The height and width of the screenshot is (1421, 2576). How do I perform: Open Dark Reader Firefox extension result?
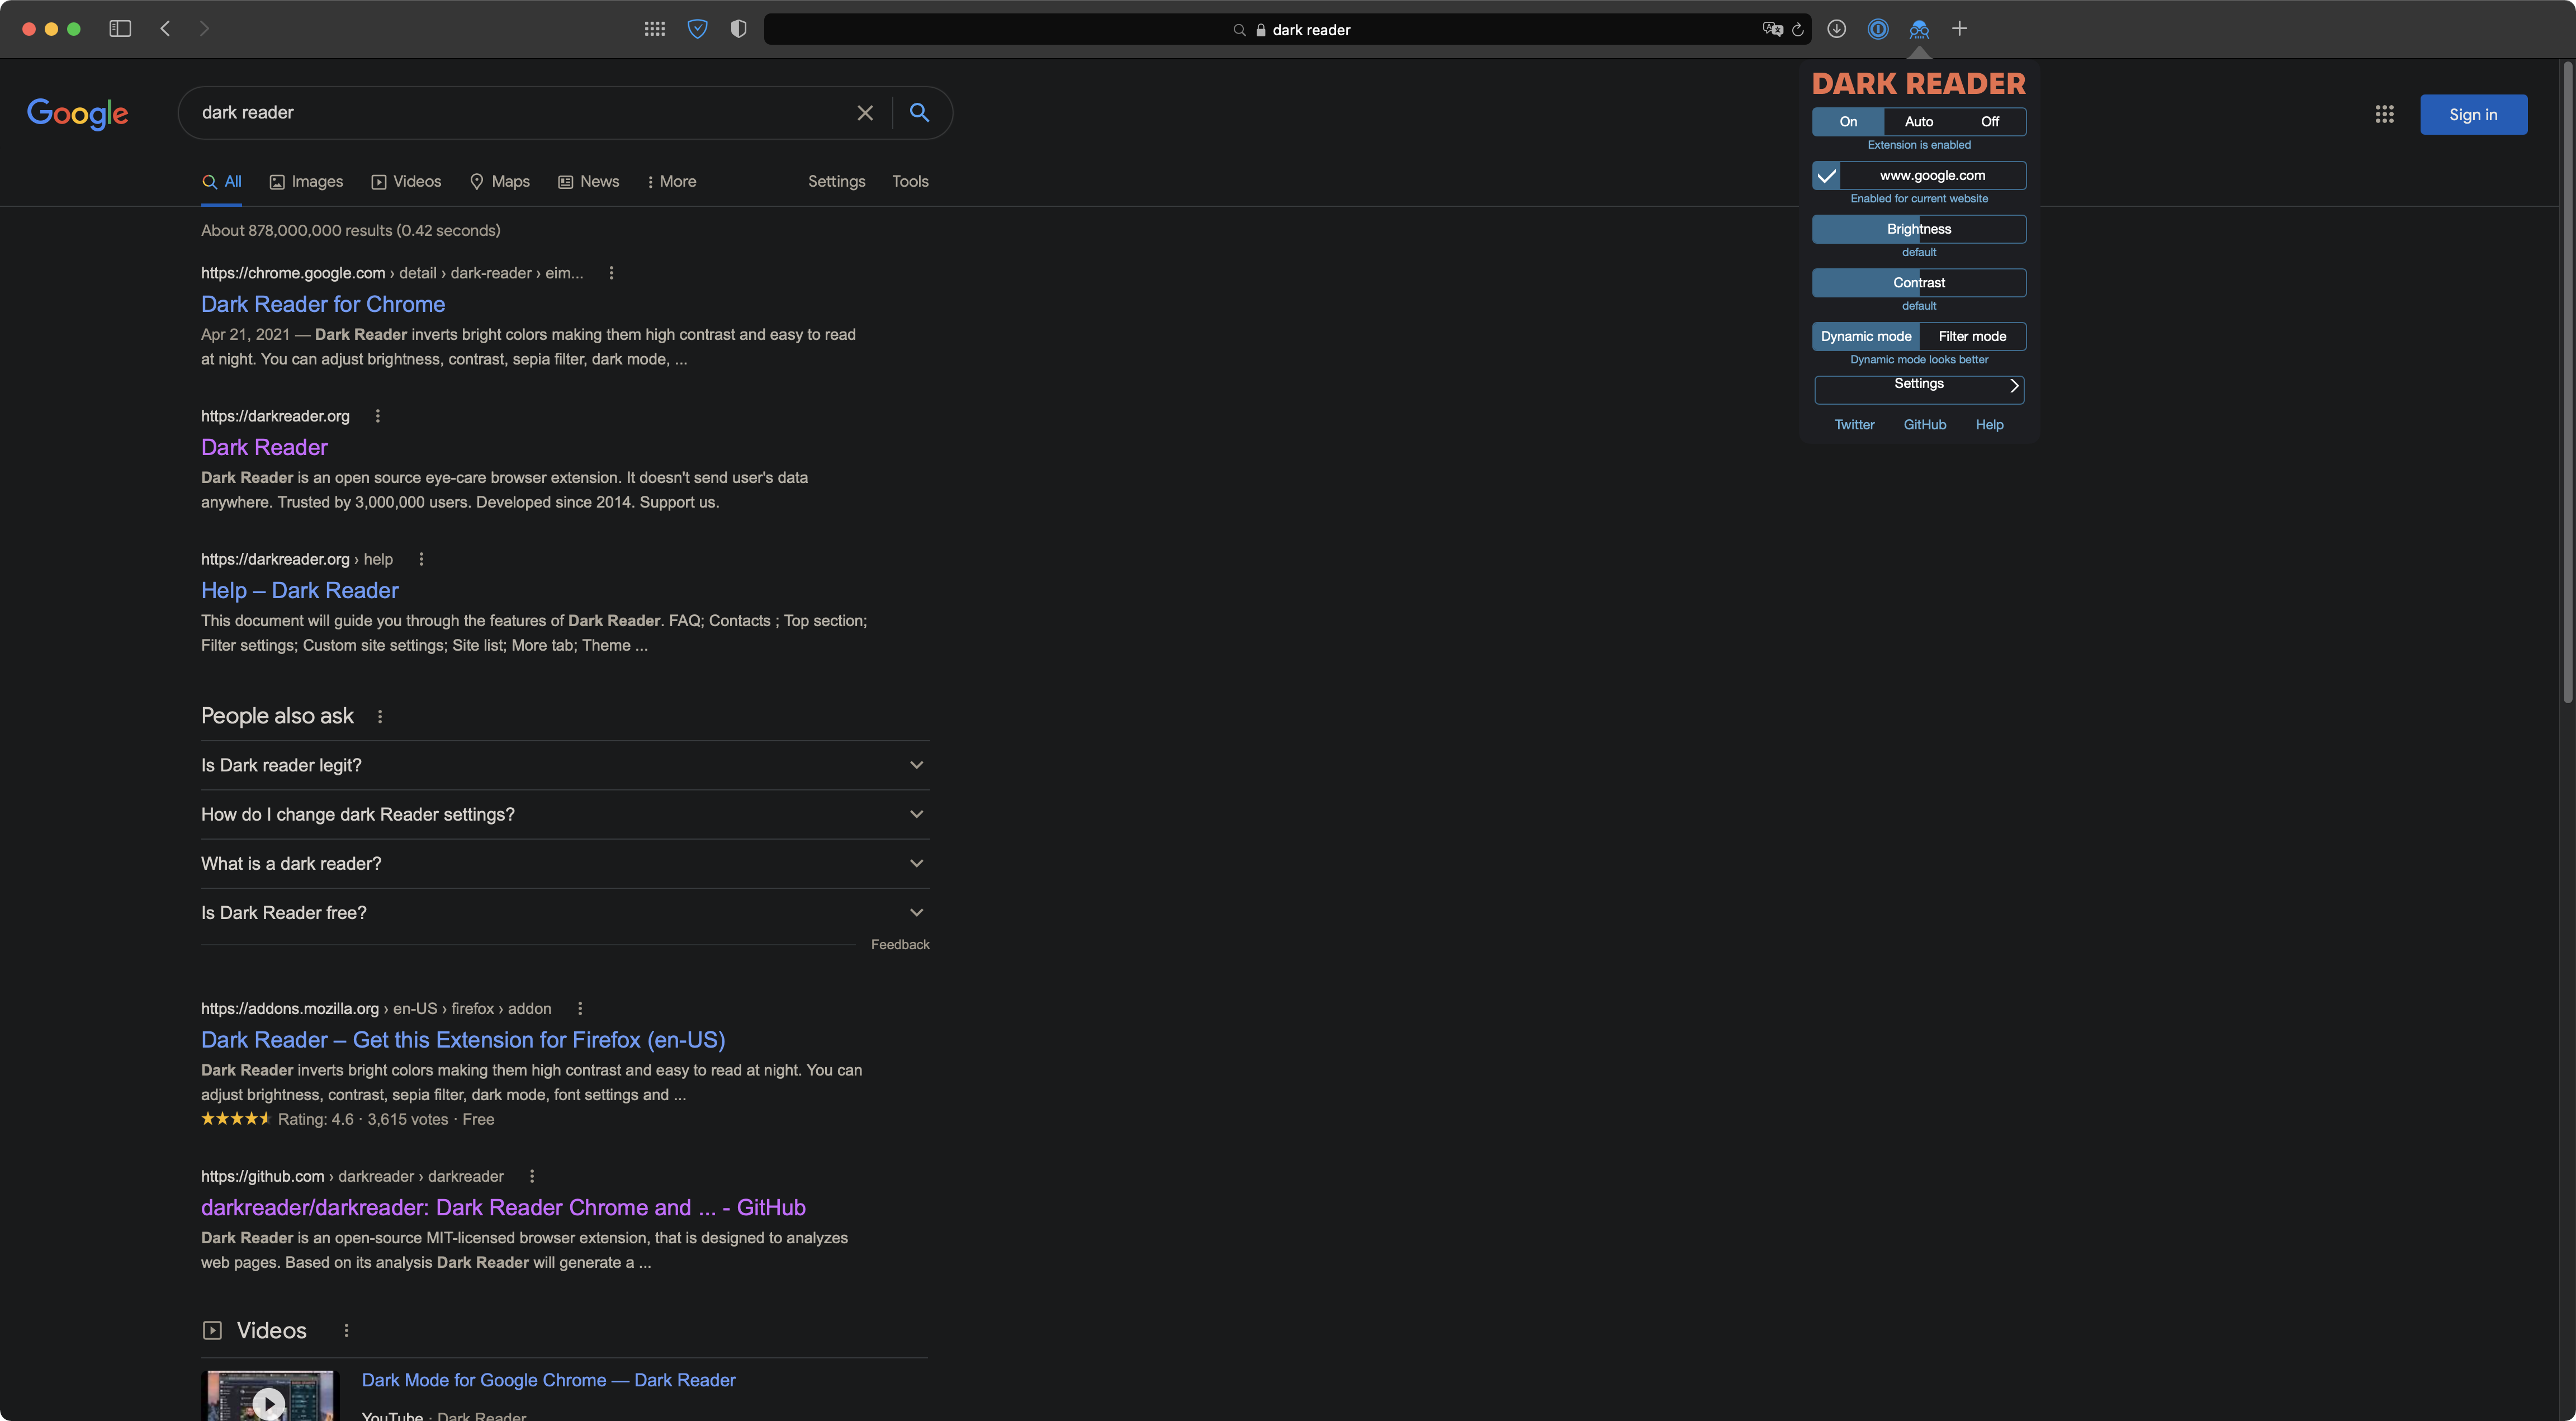[x=463, y=1040]
